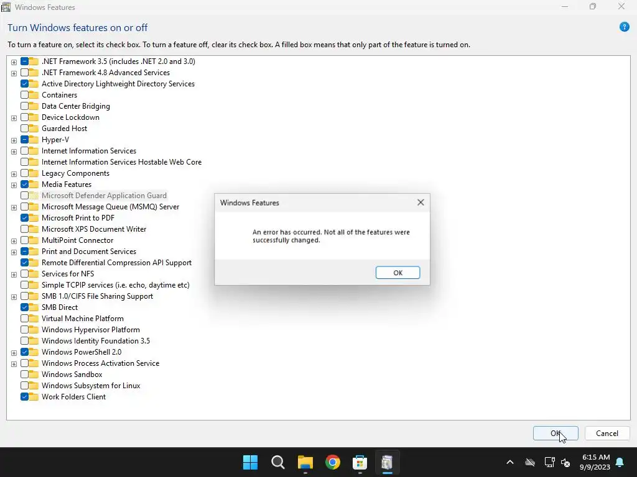Click the main window OK button
Screen dimensions: 637x477
pyautogui.click(x=556, y=433)
